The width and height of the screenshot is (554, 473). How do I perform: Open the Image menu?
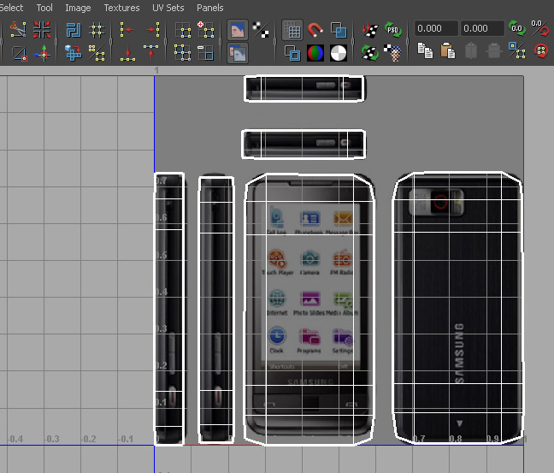click(x=78, y=8)
